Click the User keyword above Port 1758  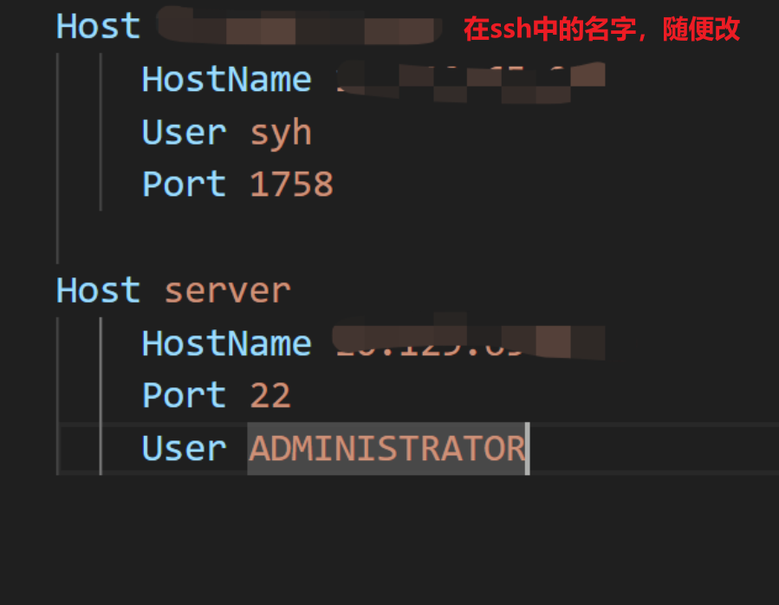click(x=184, y=133)
